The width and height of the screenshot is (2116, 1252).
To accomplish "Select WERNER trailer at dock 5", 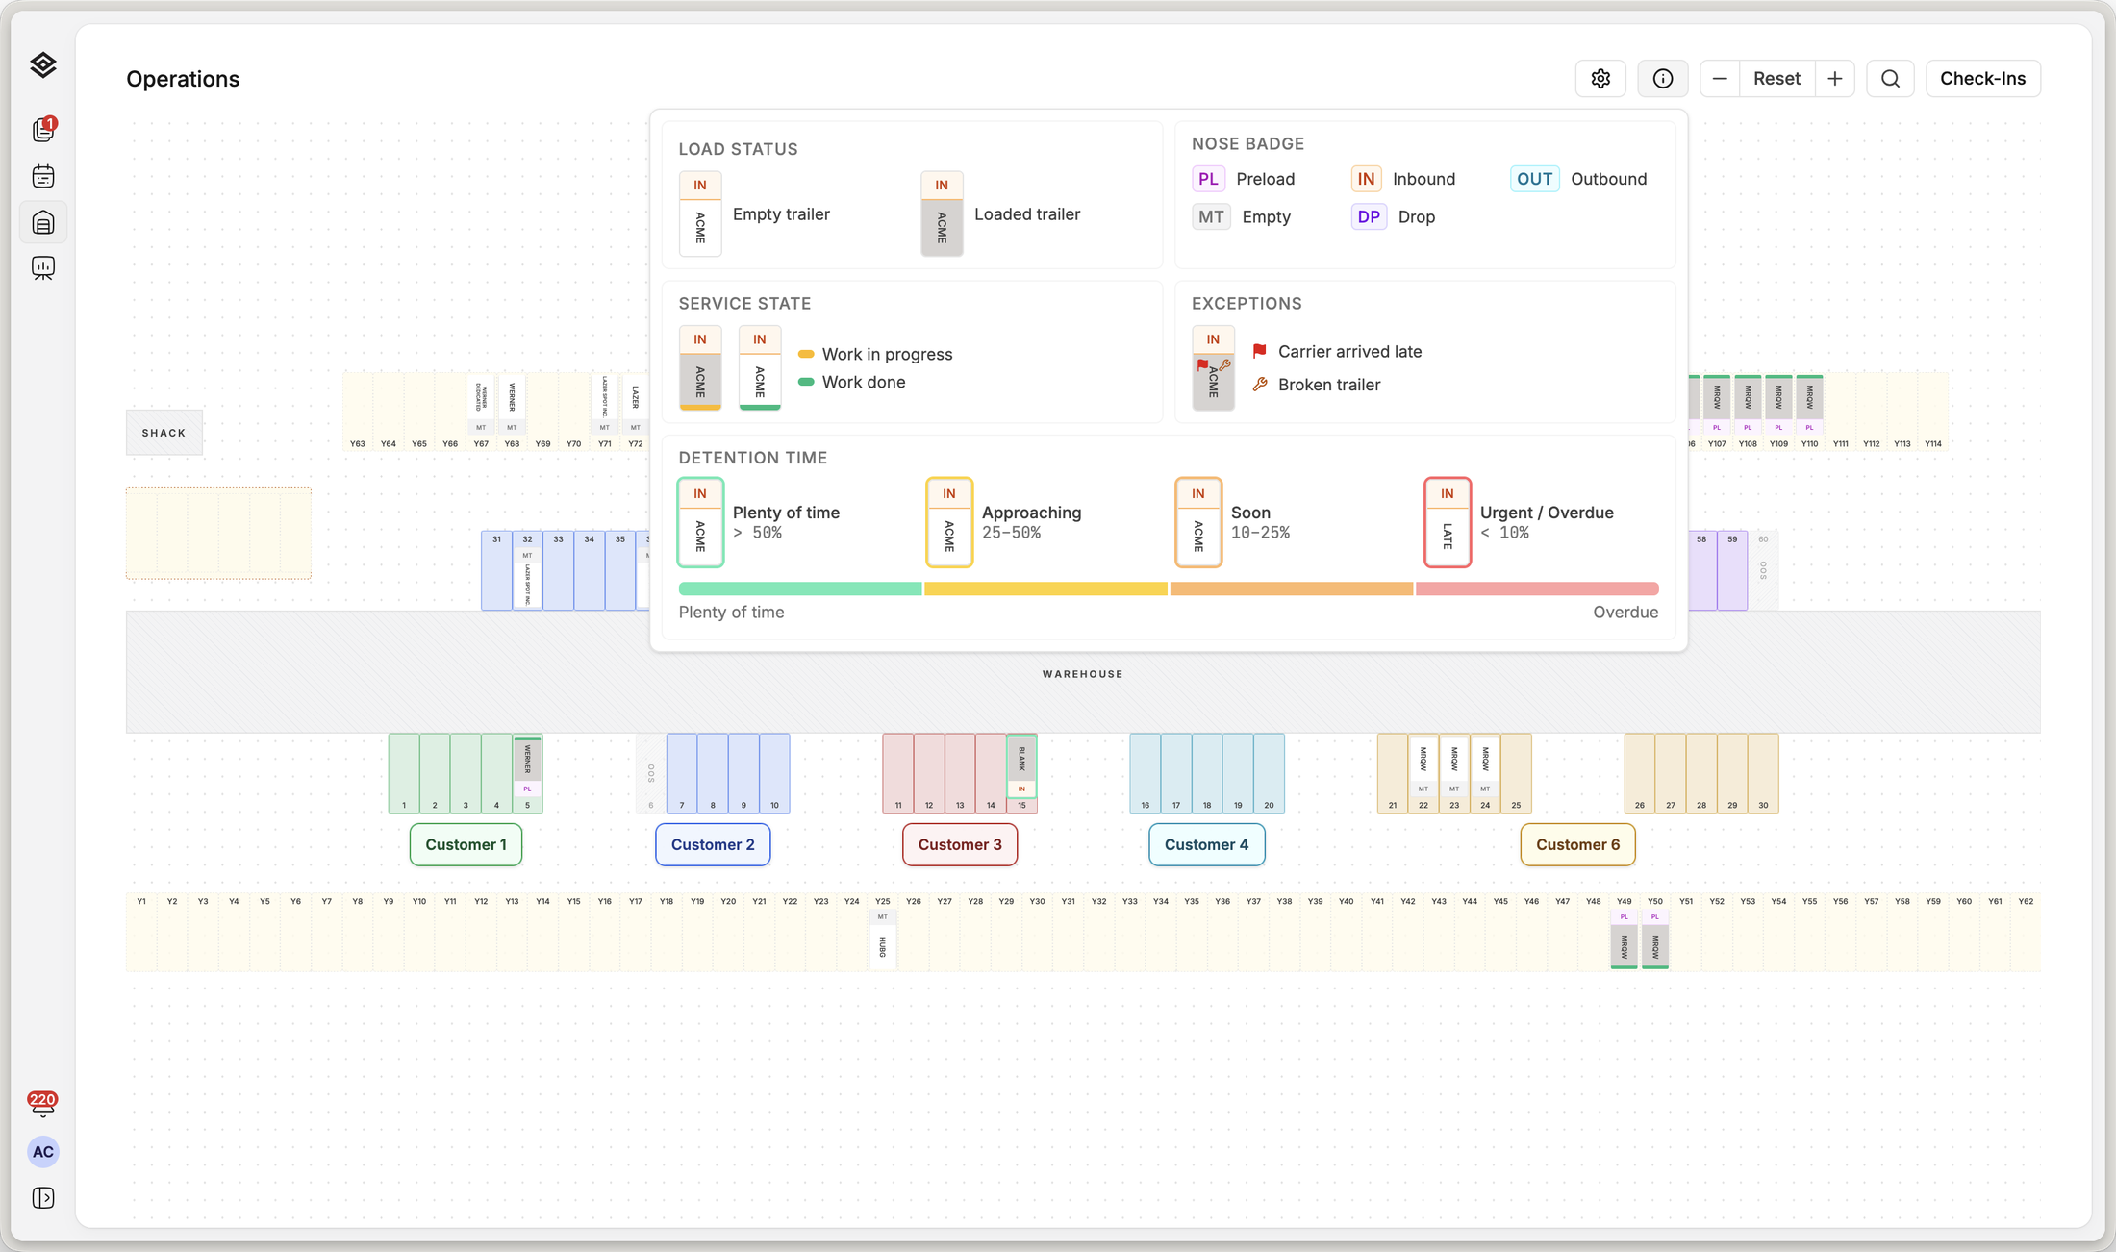I will 527,766.
